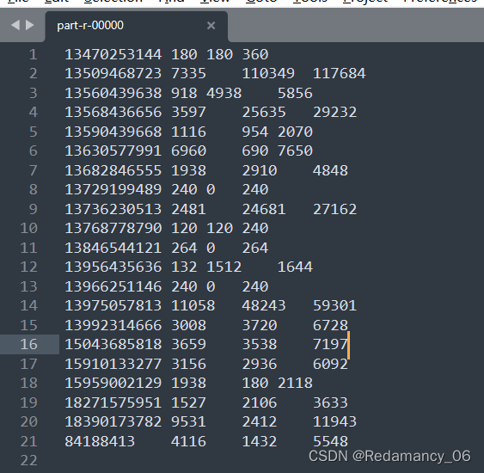Close the part-r-00000 tab
The height and width of the screenshot is (473, 484).
coord(211,25)
